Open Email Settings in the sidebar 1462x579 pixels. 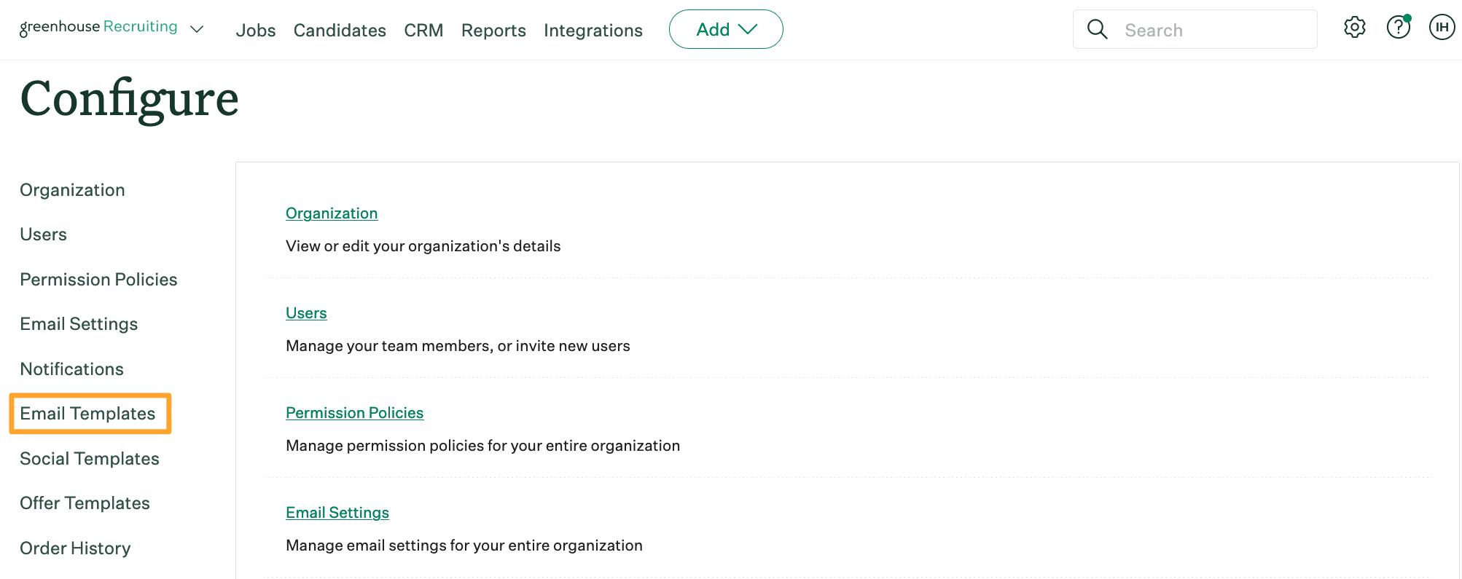[79, 324]
